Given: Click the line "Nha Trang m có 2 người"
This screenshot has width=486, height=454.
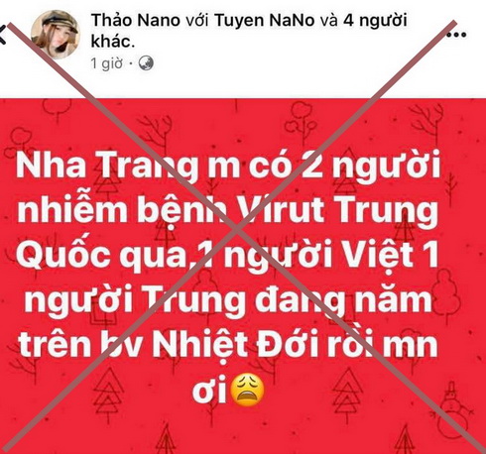Looking at the screenshot, I should [x=228, y=166].
